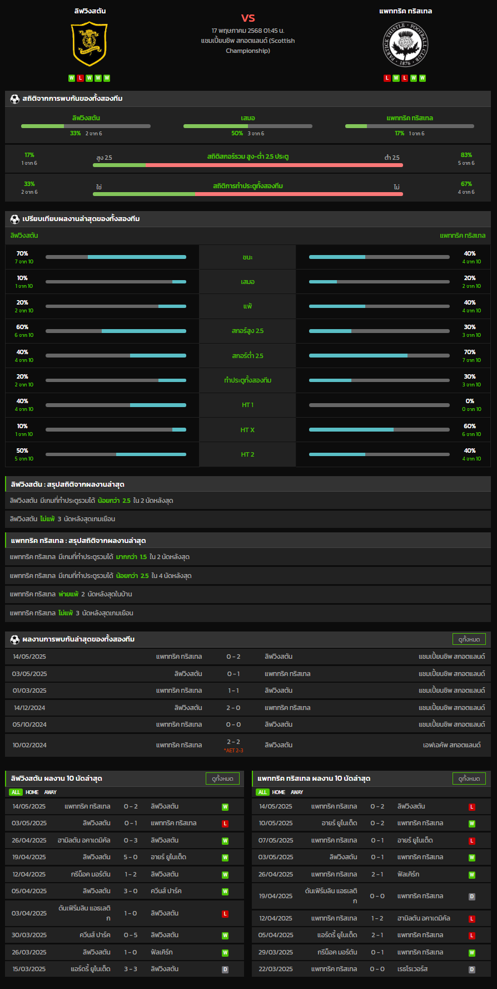This screenshot has width=497, height=989.
Task: Click W badge in Partick table's 29/03/2025 row
Action: click(x=472, y=953)
